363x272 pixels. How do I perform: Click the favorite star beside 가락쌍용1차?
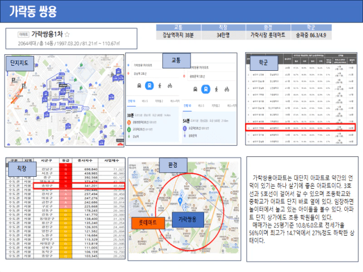pos(67,35)
